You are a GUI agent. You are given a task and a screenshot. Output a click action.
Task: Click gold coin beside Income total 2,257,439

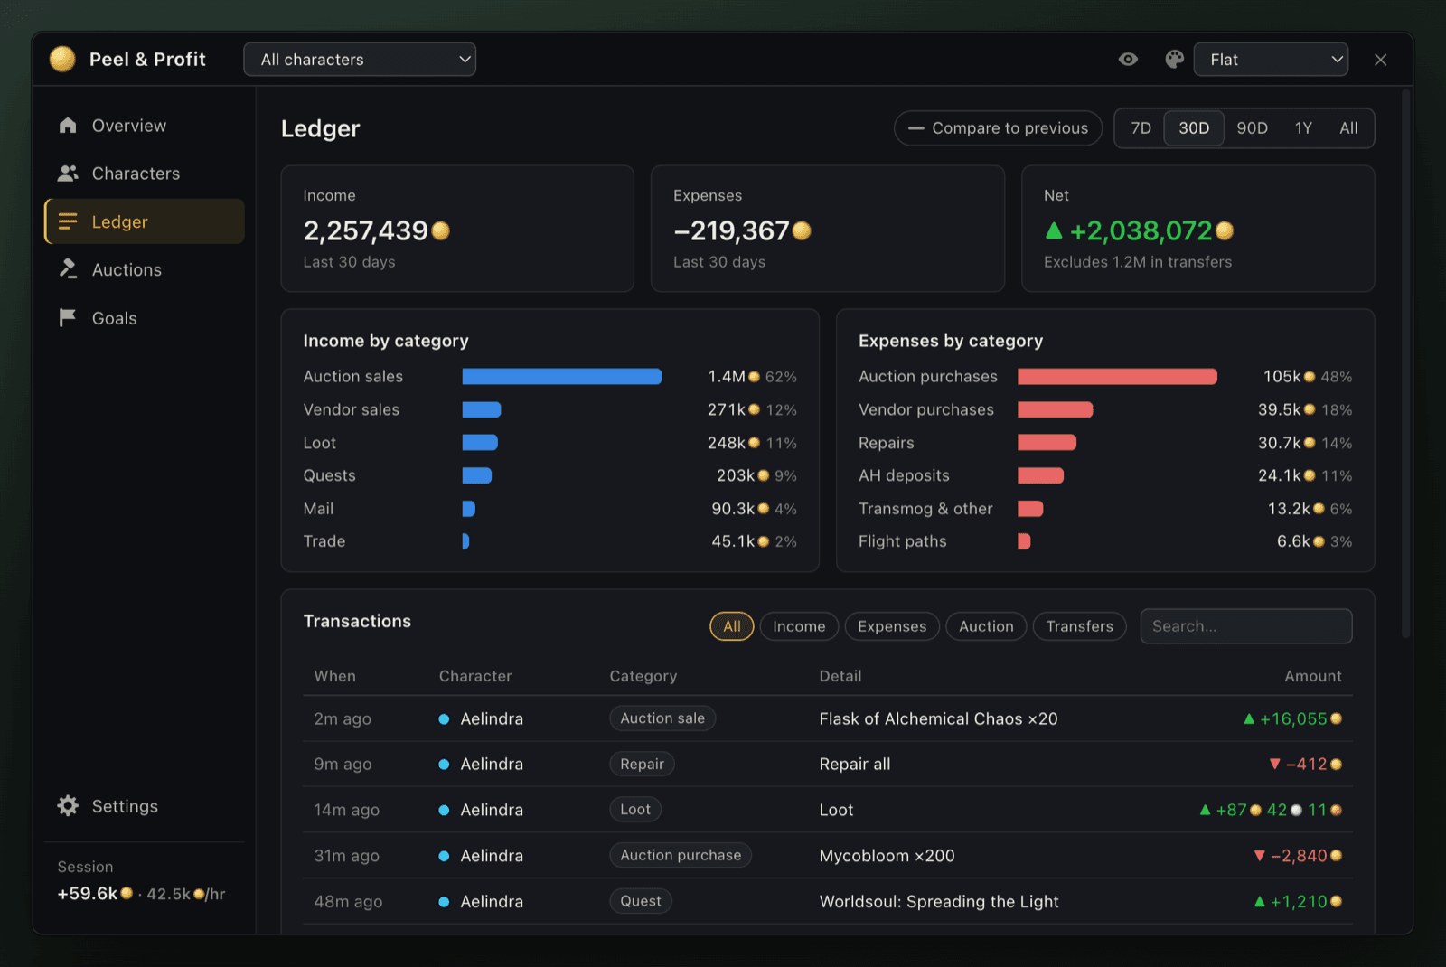pos(440,231)
